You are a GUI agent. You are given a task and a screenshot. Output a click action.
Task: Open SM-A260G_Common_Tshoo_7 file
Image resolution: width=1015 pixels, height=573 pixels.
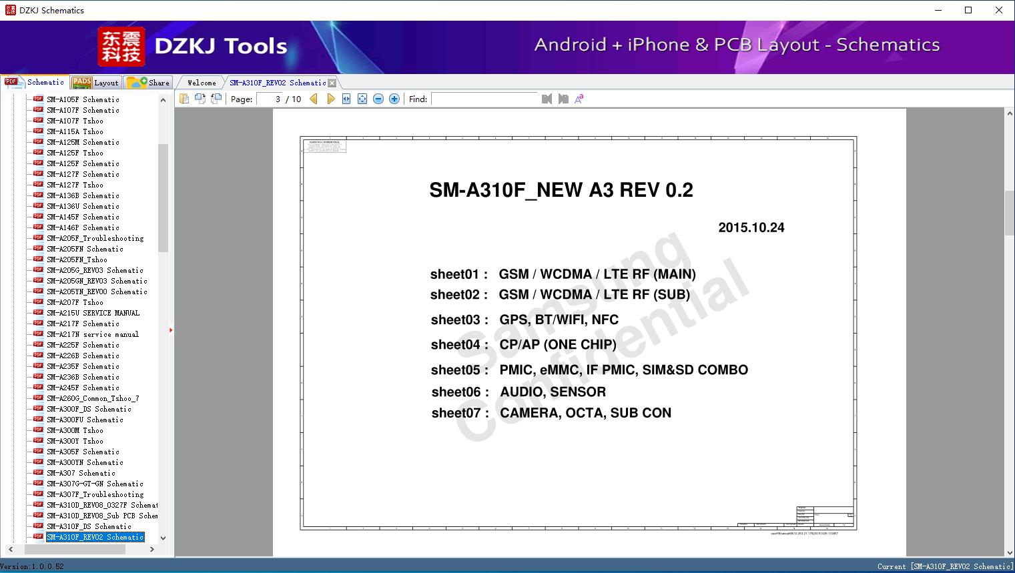tap(93, 398)
